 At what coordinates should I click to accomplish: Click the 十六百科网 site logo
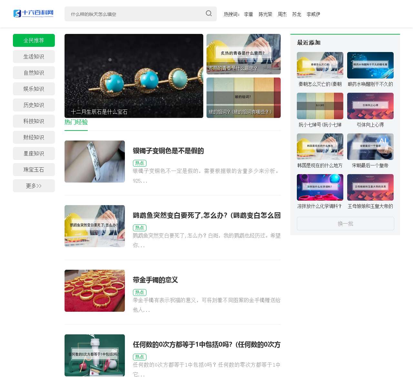pyautogui.click(x=33, y=13)
